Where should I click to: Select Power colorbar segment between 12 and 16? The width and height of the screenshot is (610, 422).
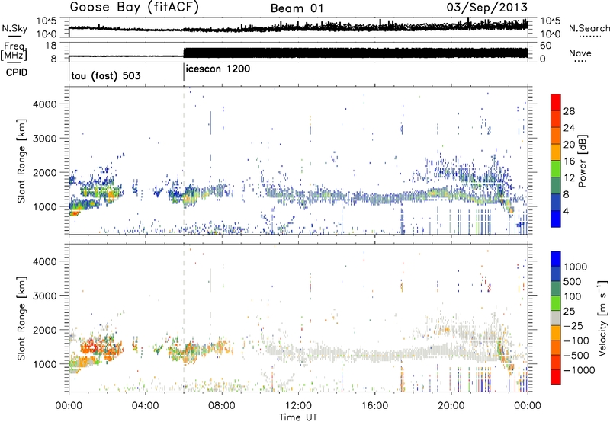pyautogui.click(x=556, y=169)
